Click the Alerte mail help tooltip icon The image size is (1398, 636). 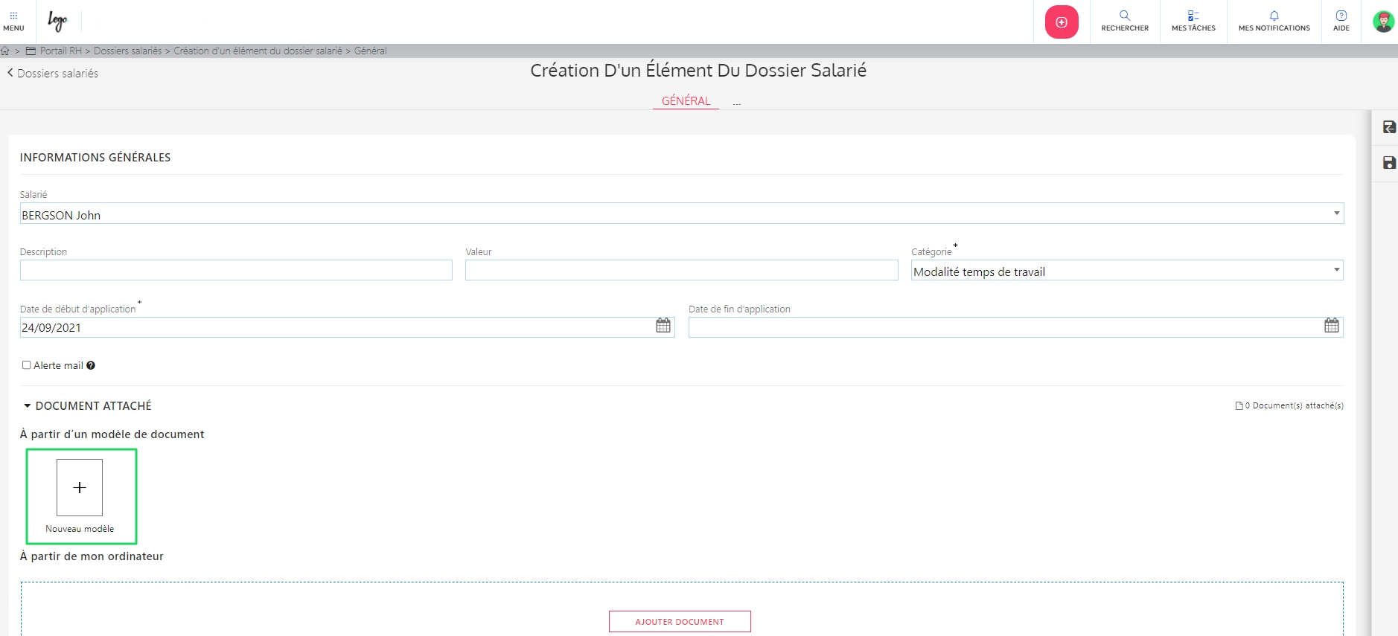91,365
